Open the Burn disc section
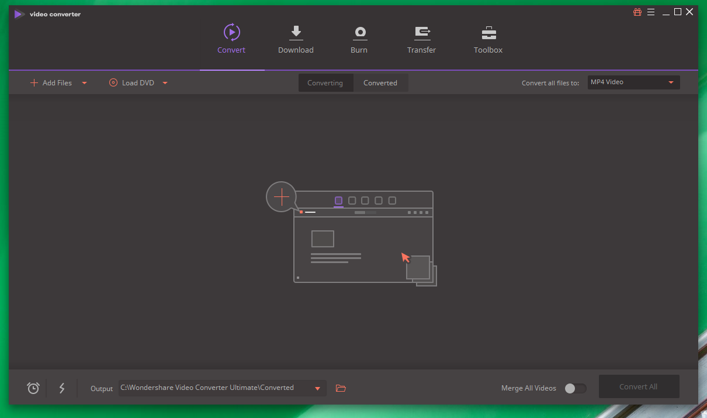The height and width of the screenshot is (418, 707). click(359, 33)
